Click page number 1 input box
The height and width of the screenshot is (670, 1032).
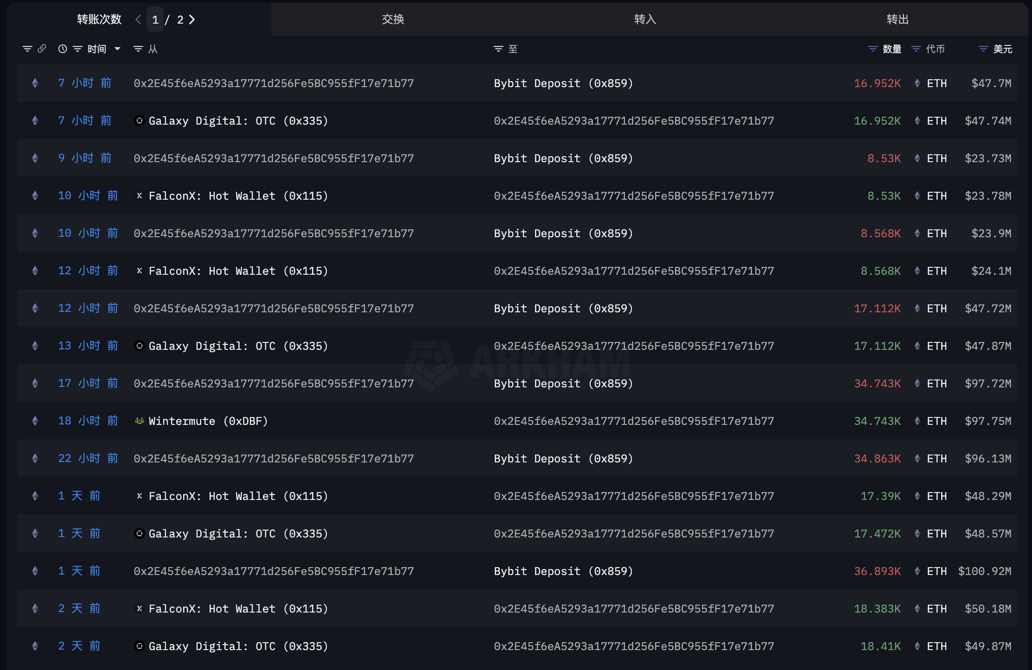coord(155,19)
